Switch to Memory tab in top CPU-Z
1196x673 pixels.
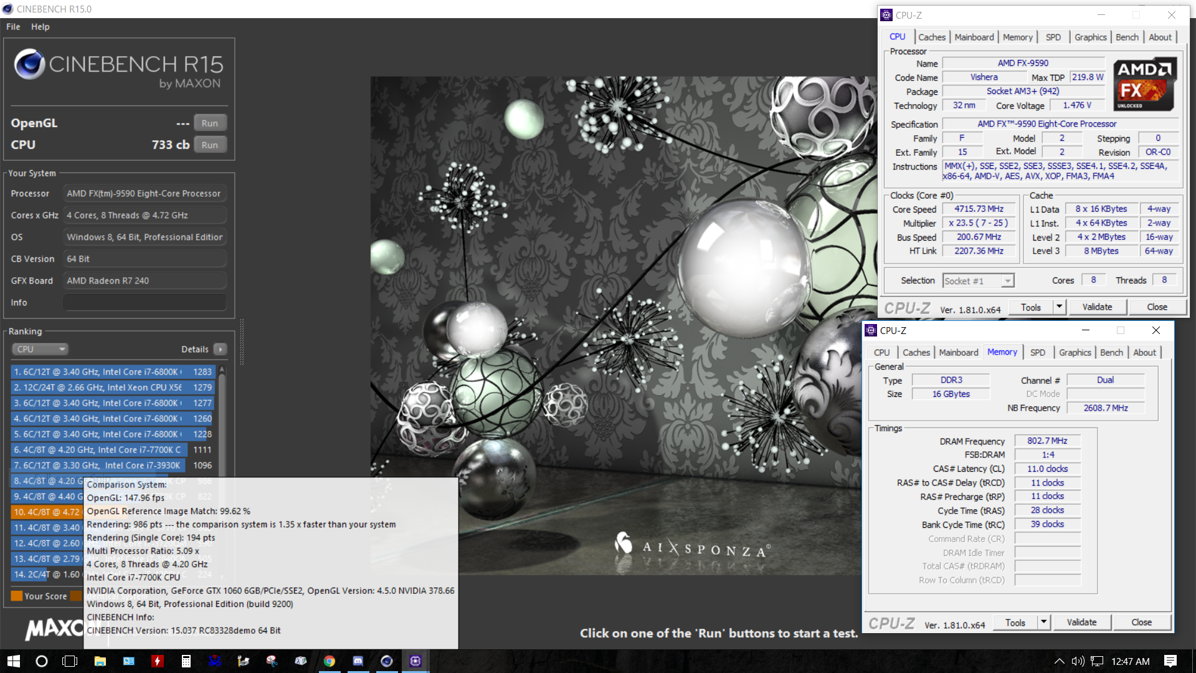(x=1017, y=37)
